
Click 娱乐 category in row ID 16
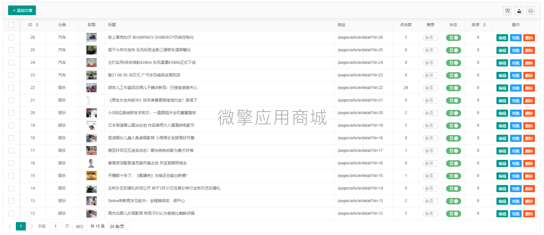[62, 163]
